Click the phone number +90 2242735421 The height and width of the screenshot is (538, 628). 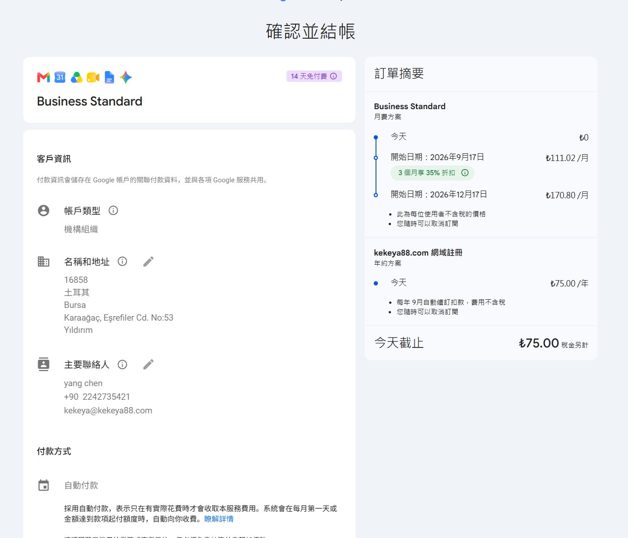click(97, 397)
